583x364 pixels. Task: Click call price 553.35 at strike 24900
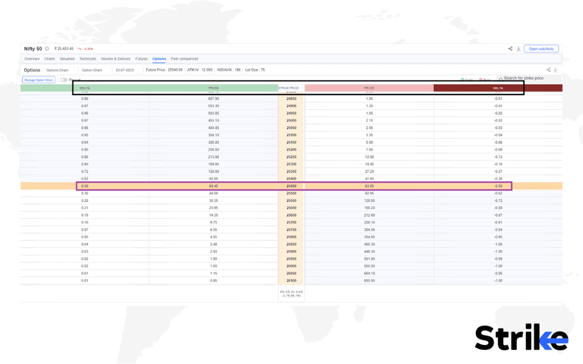coord(214,106)
